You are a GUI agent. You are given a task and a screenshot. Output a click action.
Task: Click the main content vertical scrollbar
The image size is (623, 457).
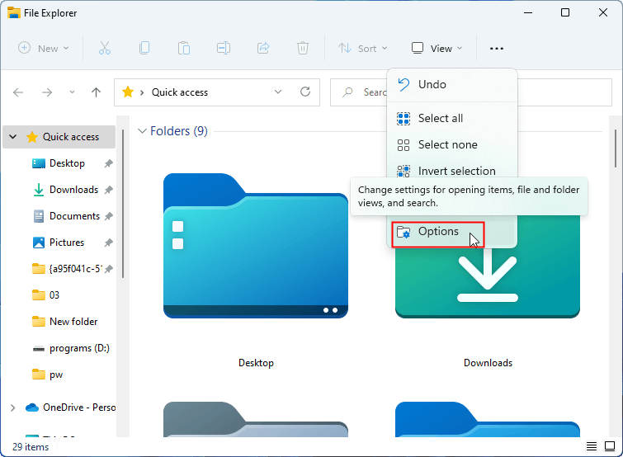point(616,148)
